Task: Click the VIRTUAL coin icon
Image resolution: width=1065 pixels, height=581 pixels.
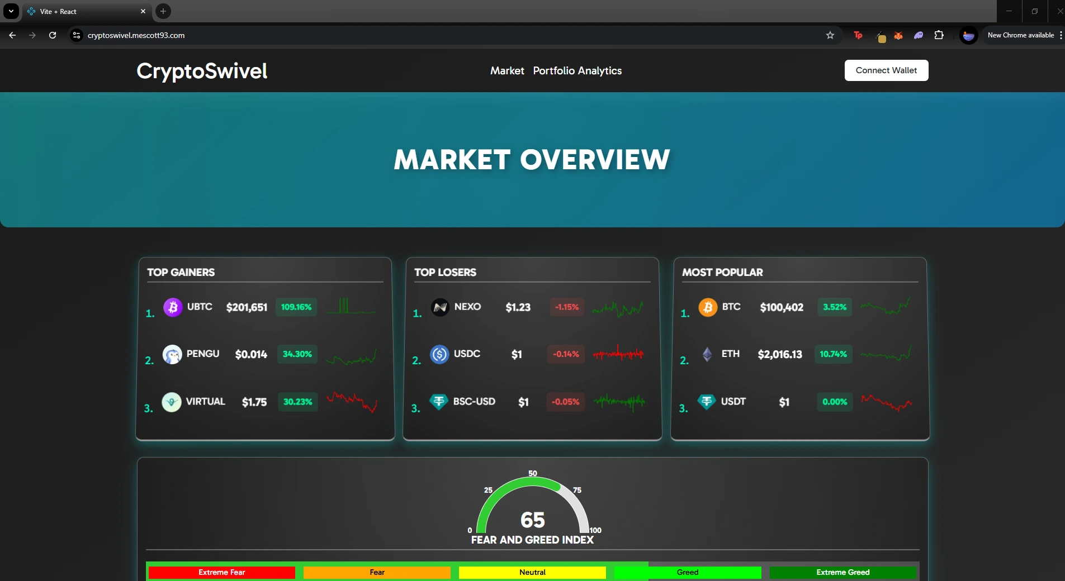Action: pyautogui.click(x=172, y=402)
